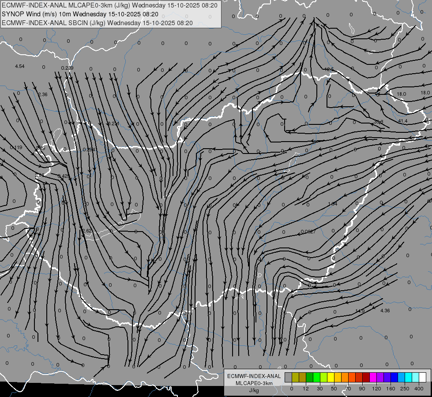Click the 12.5 value on the map
Image resolution: width=432 pixels, height=397 pixels.
click(329, 69)
